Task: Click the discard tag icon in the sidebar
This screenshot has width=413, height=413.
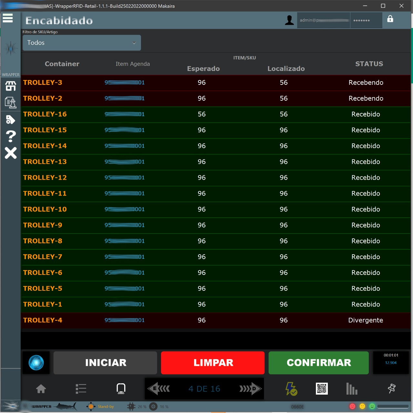Action: click(x=10, y=119)
